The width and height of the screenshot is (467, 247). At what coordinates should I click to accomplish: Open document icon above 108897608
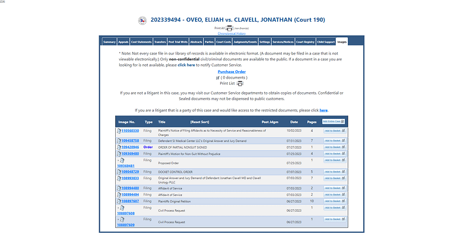122,208
